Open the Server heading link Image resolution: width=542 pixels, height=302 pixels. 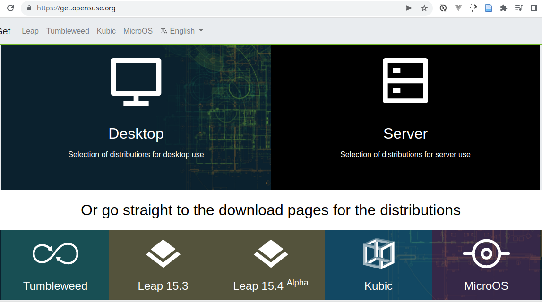tap(405, 134)
